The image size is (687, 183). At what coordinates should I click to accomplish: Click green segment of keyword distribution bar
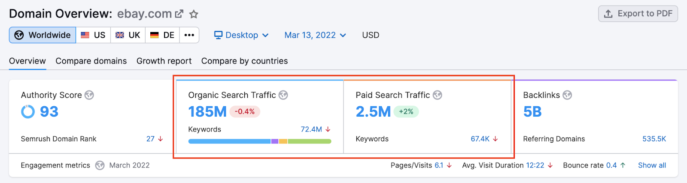[x=310, y=141]
